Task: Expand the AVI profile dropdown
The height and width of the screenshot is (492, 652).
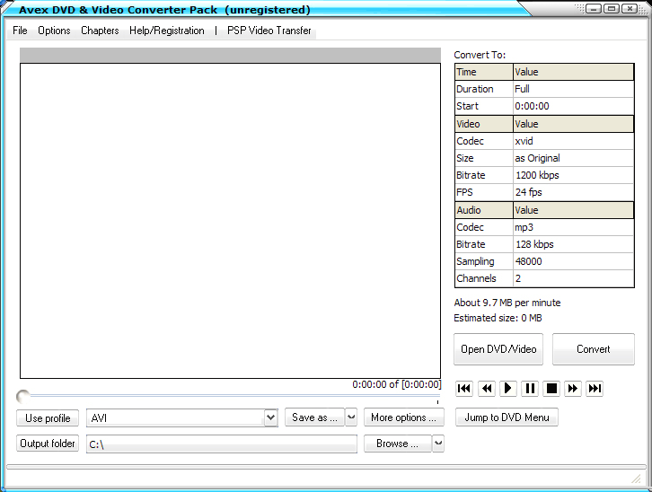Action: click(270, 417)
